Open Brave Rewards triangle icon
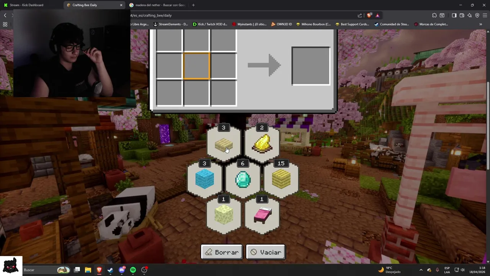The width and height of the screenshot is (490, 276). [377, 15]
